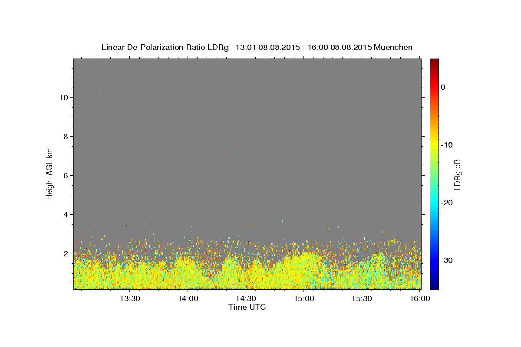Click the 15:00 time tick label
This screenshot has width=521, height=347.
pyautogui.click(x=304, y=298)
